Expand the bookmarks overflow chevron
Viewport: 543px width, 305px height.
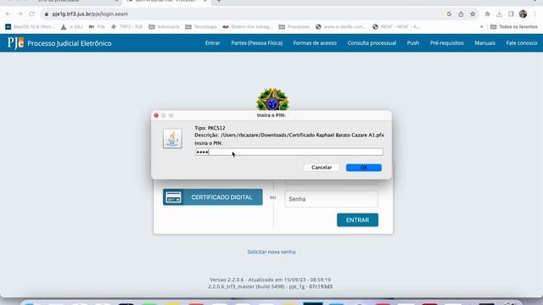481,26
